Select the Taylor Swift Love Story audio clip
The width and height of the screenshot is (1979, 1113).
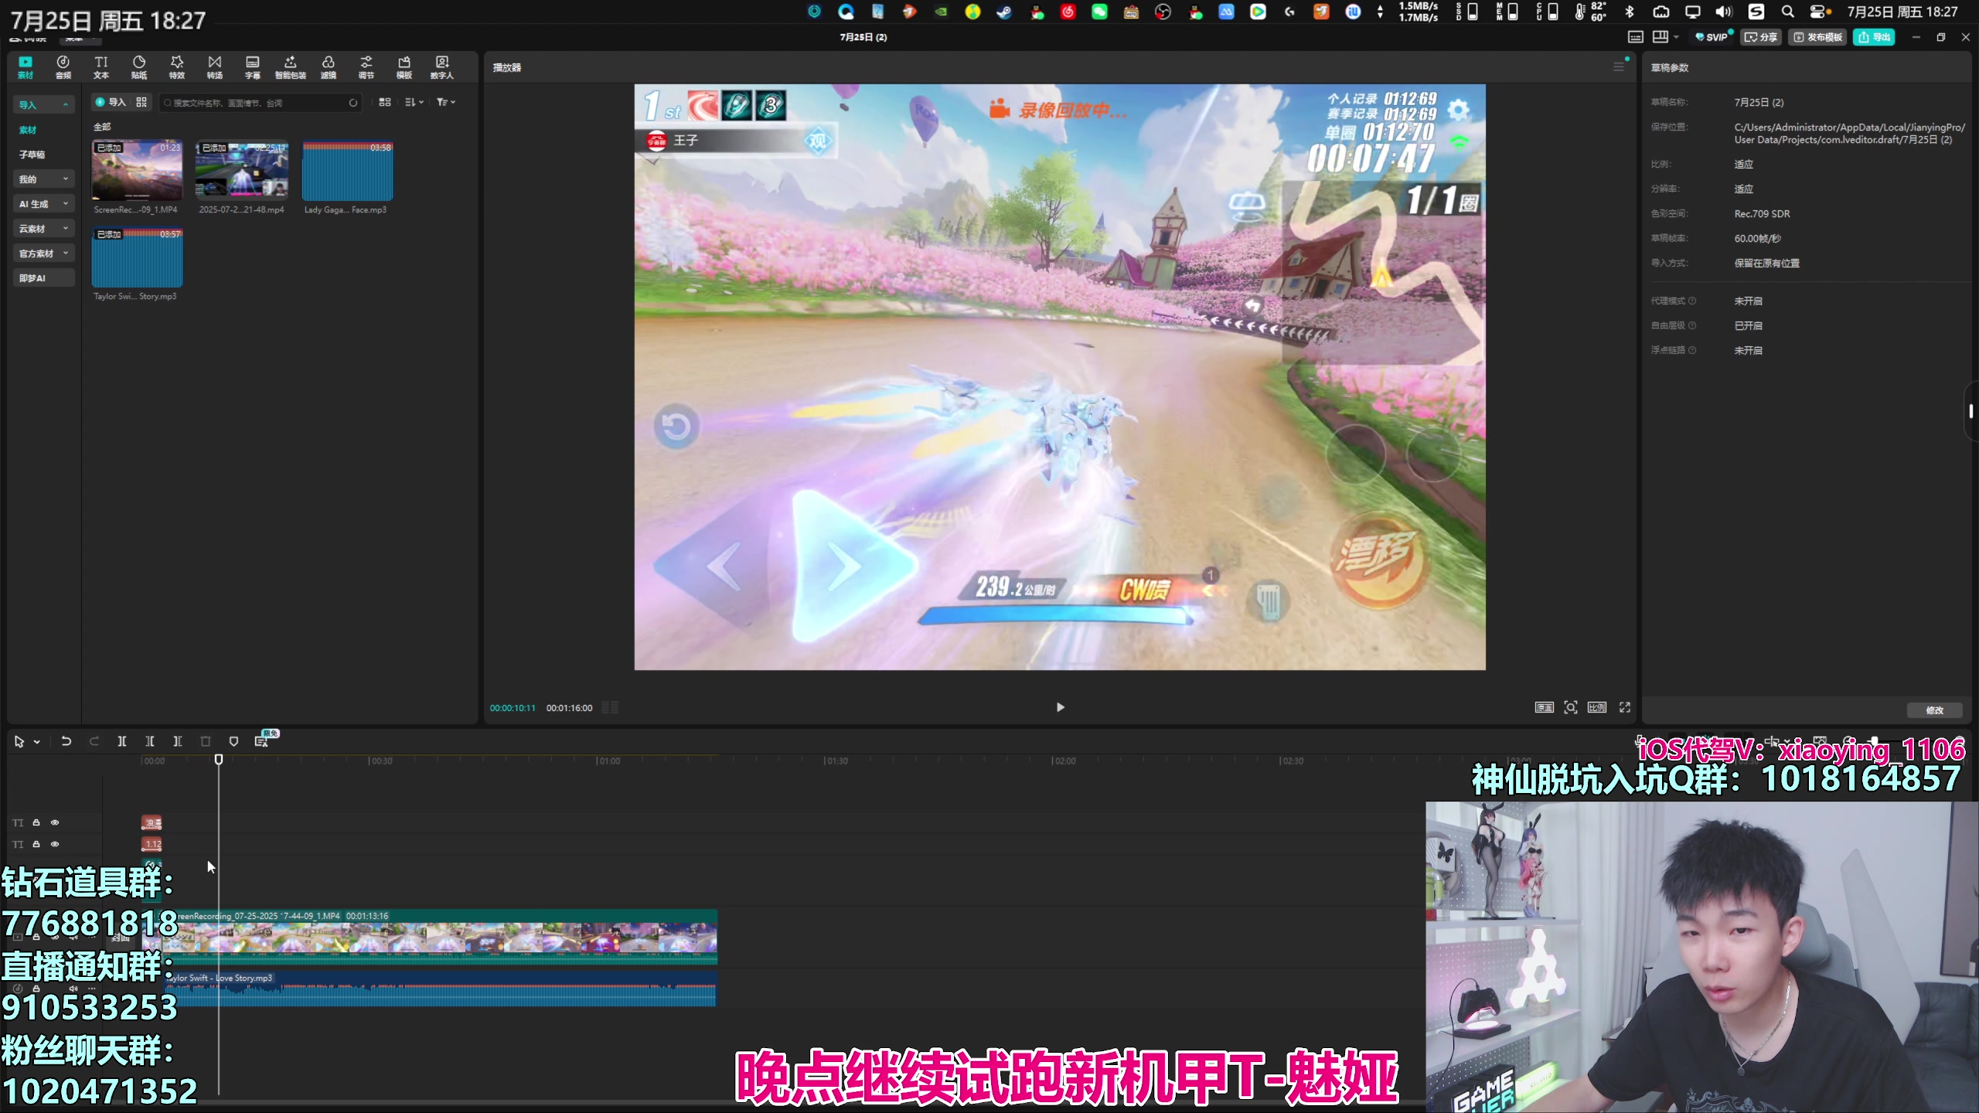(439, 989)
